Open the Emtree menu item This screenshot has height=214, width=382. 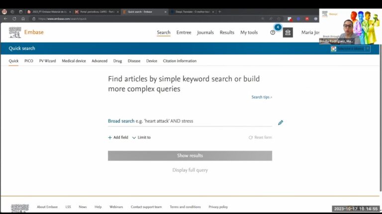184,33
